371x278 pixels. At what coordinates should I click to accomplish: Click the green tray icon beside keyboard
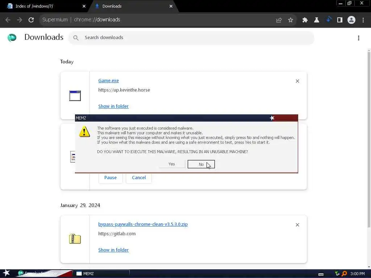click(337, 274)
